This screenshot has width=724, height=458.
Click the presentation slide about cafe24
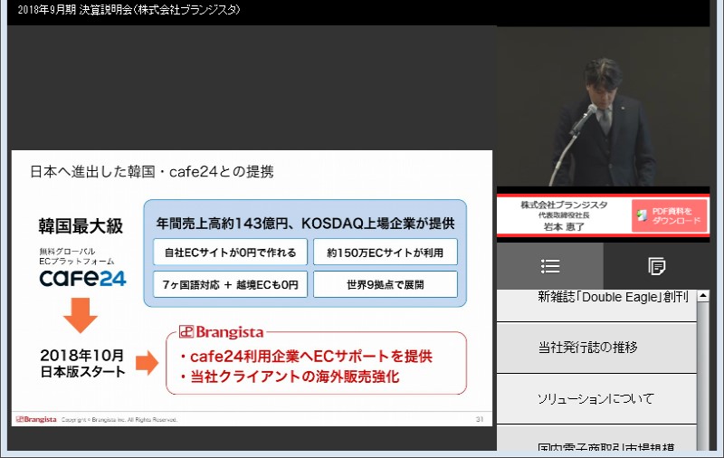click(252, 288)
